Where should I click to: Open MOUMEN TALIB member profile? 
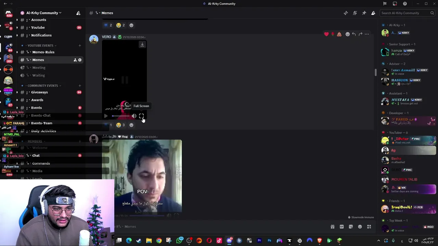click(407, 179)
